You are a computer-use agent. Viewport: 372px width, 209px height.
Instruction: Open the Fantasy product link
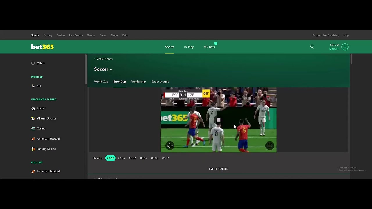(x=48, y=35)
